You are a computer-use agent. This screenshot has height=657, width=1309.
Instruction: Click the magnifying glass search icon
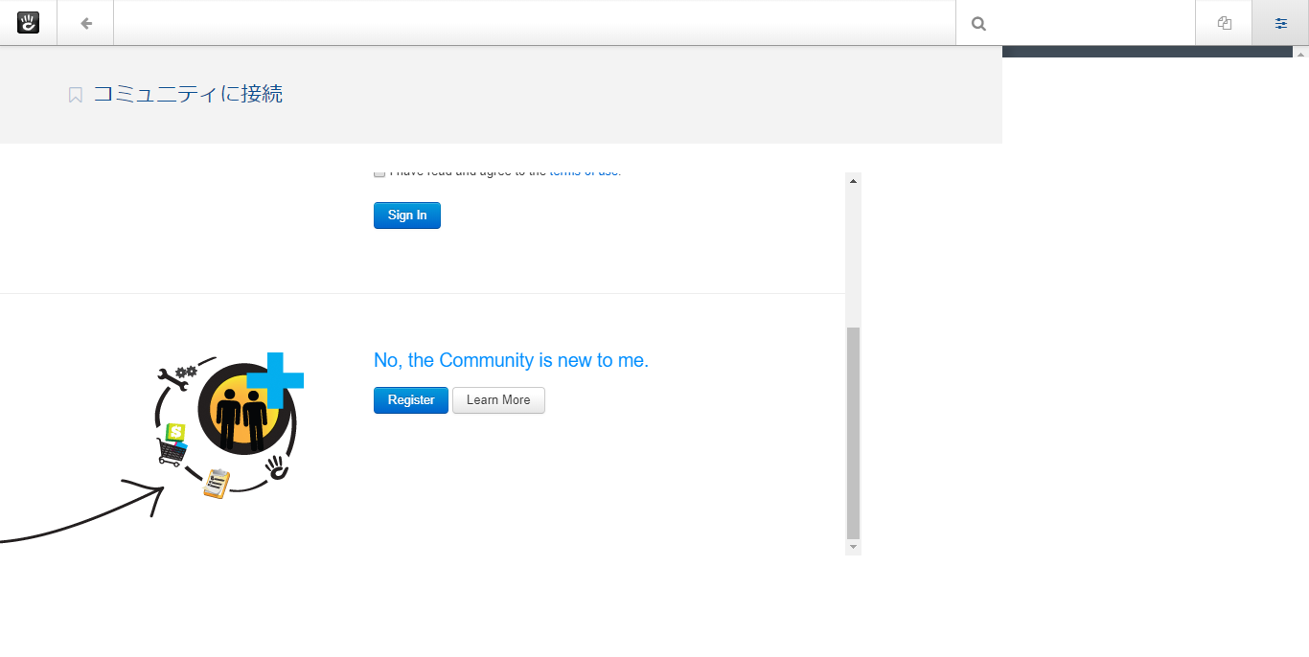(x=978, y=24)
